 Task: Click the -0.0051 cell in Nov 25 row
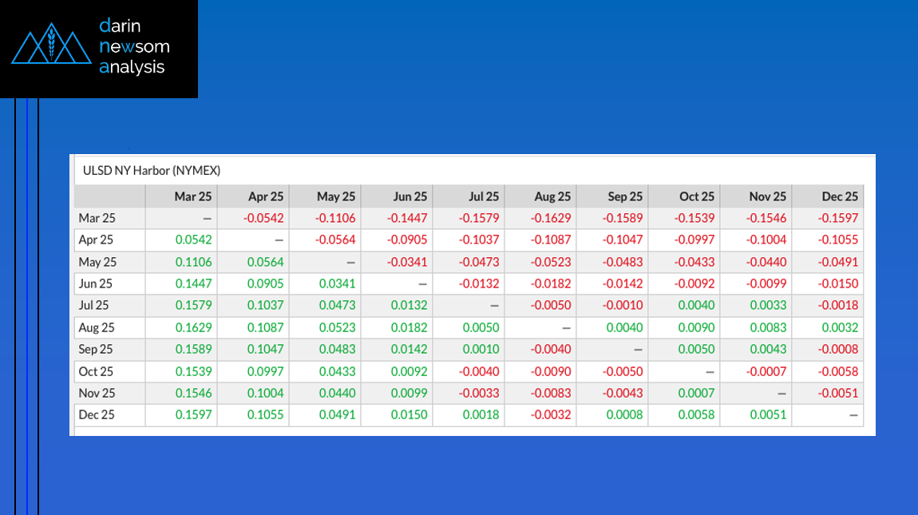click(839, 393)
